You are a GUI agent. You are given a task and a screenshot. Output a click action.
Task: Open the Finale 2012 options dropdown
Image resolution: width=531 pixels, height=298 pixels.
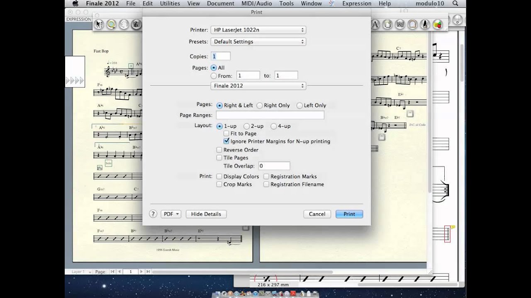pos(258,86)
